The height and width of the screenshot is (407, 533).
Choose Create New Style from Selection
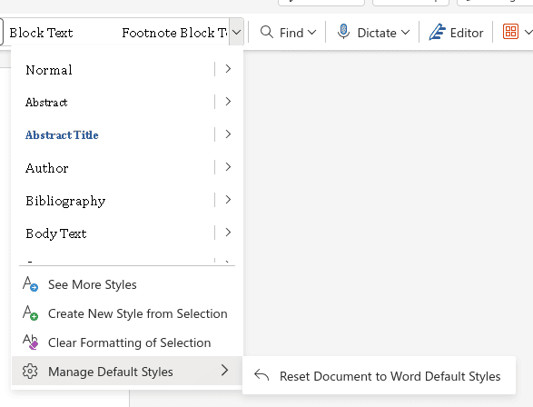(127, 313)
